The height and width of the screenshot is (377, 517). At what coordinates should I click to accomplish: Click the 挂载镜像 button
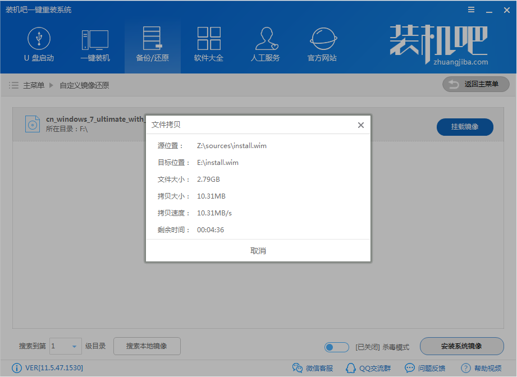(x=465, y=127)
